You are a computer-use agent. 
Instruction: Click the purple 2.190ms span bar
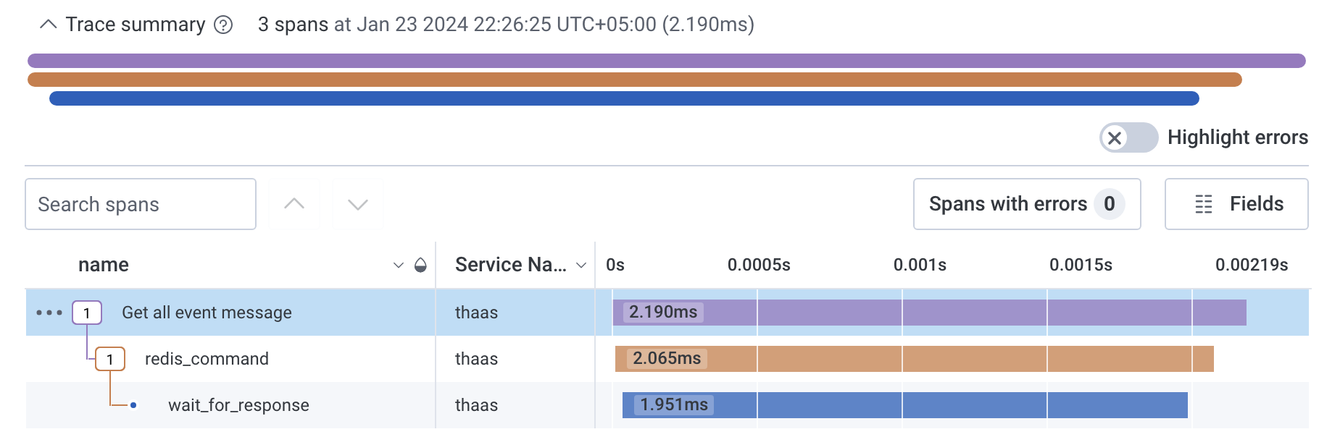pyautogui.click(x=929, y=313)
